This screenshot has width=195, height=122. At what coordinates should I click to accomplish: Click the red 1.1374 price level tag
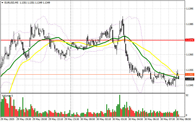coord(190,40)
